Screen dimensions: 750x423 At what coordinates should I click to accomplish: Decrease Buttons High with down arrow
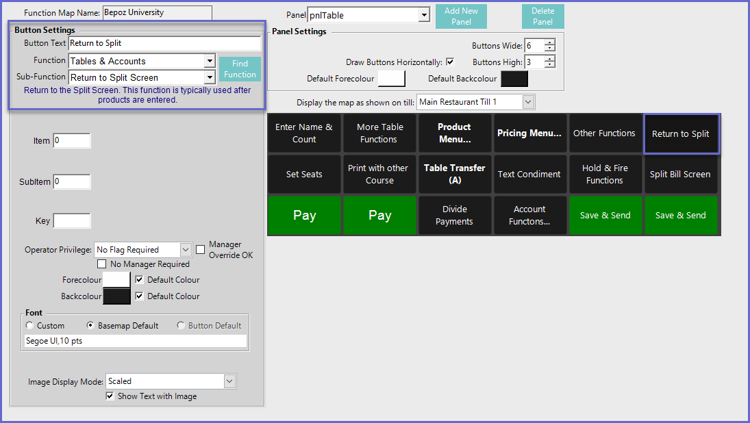point(550,64)
